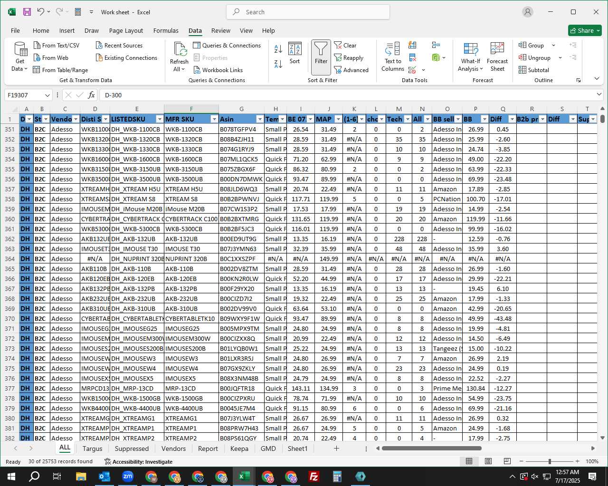Open filter dropdown for Asin column
Image resolution: width=608 pixels, height=486 pixels.
(x=260, y=119)
